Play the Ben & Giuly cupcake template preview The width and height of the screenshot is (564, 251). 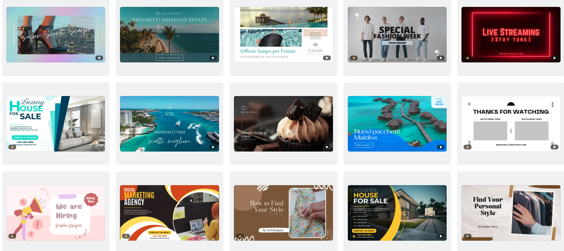327,147
